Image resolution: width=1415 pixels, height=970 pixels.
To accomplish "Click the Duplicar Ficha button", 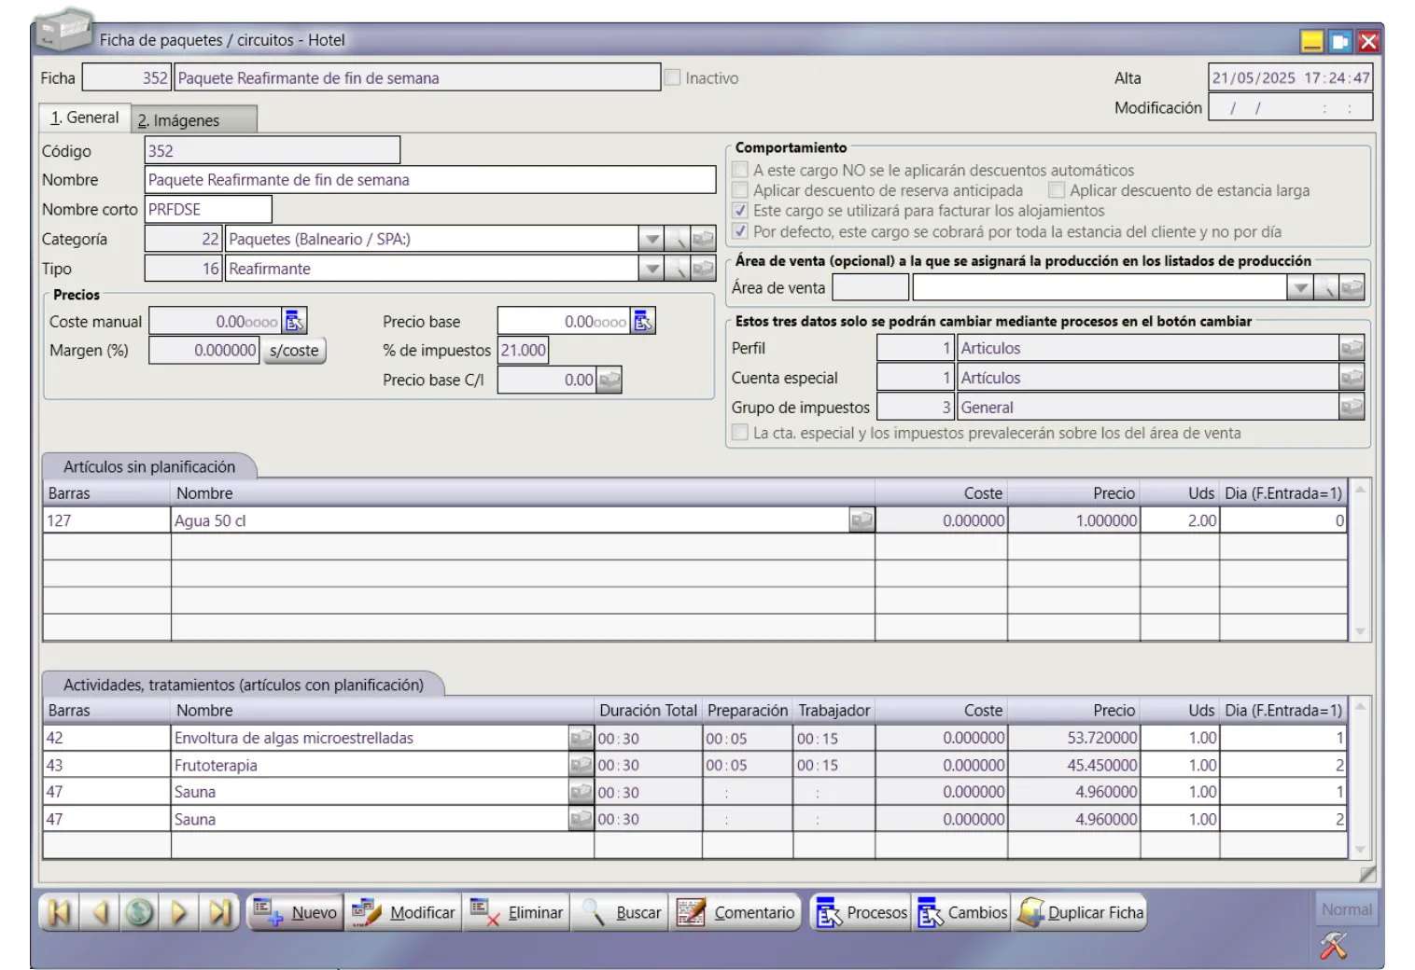I will (1082, 912).
